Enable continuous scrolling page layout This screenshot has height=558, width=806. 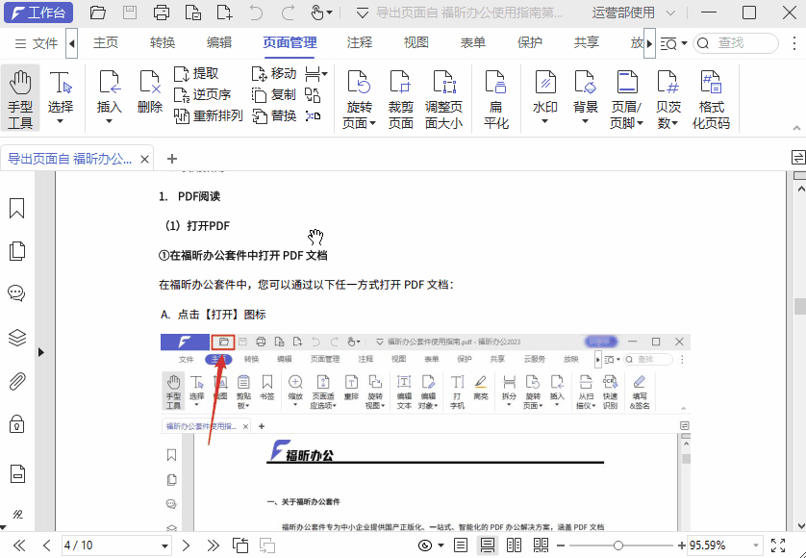(x=488, y=544)
